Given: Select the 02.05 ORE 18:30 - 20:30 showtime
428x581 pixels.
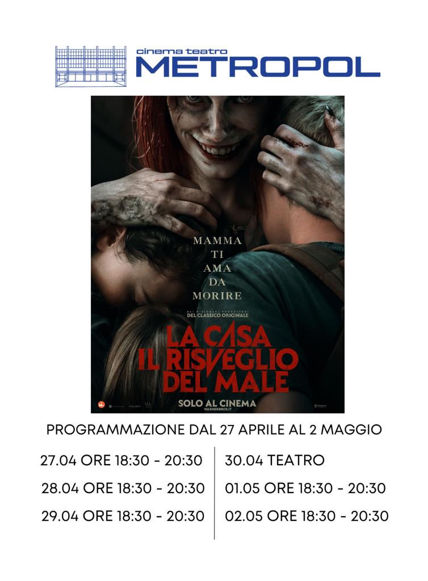Looking at the screenshot, I should (307, 516).
